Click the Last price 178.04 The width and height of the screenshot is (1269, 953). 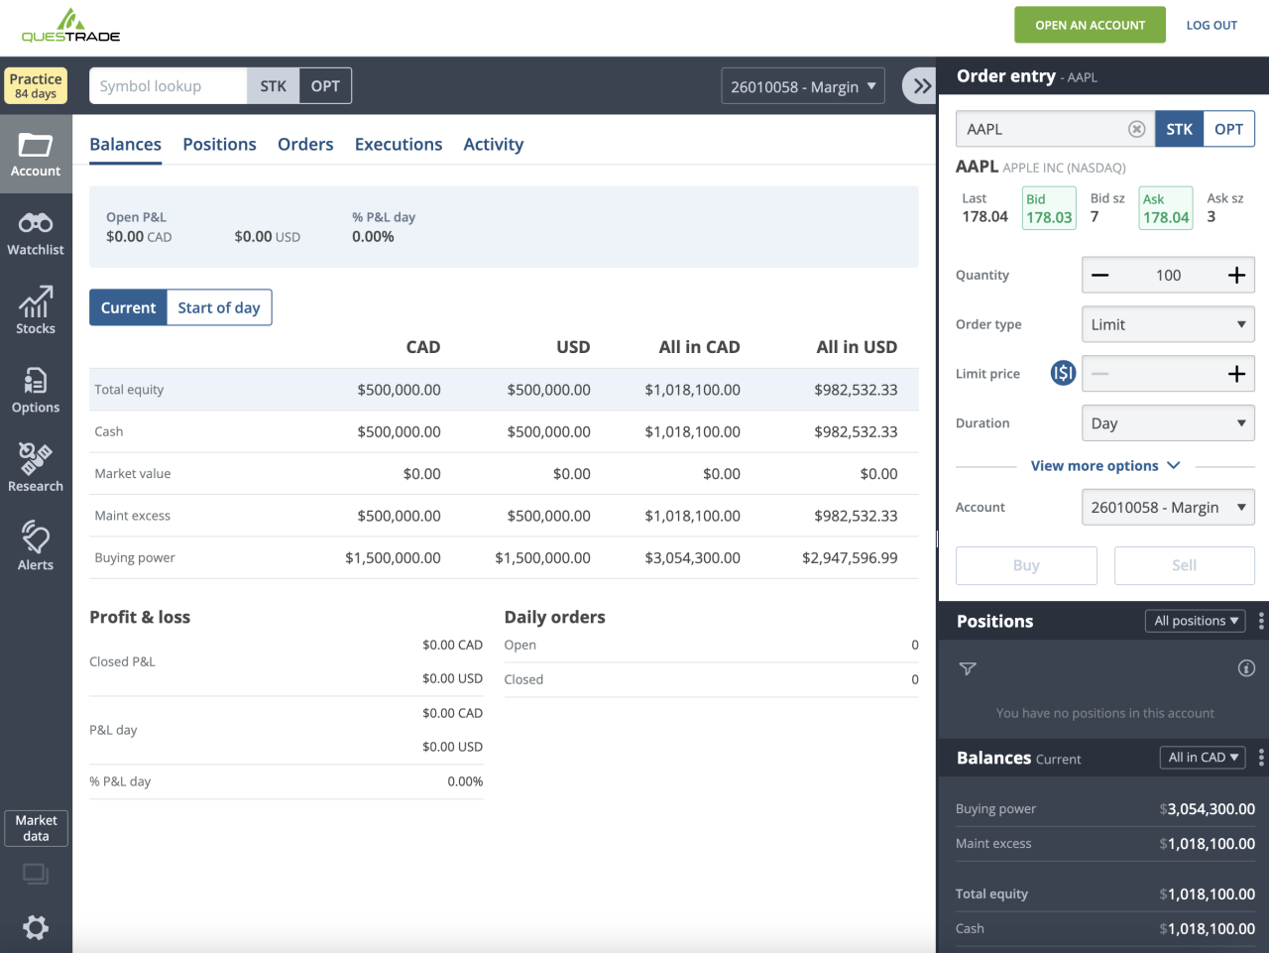[984, 217]
